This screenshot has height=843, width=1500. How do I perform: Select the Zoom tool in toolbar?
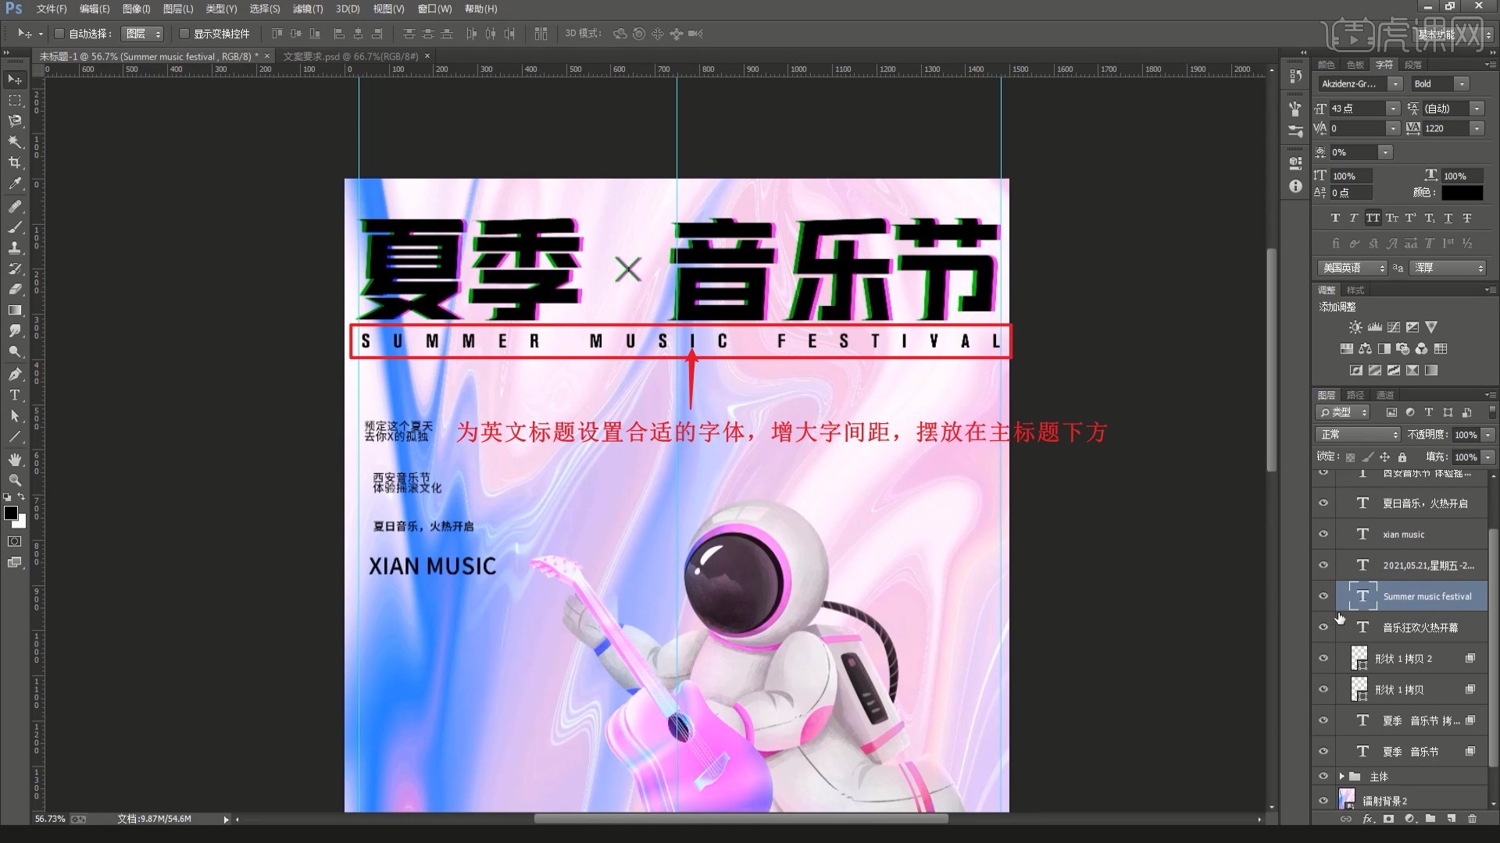(15, 480)
